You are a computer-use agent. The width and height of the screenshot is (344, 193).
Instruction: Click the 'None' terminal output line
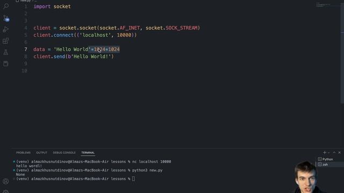point(20,174)
